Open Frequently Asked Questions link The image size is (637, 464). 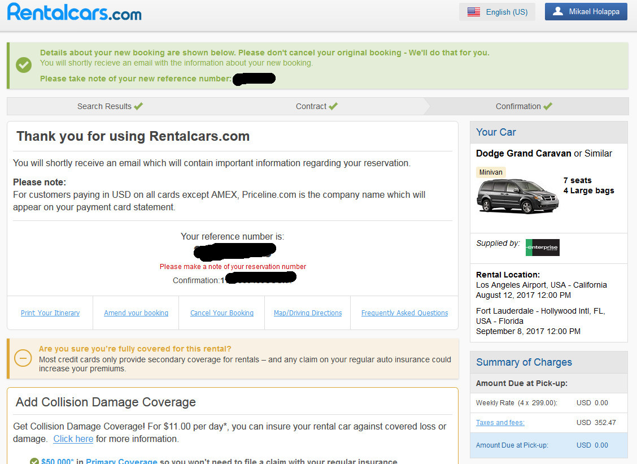pos(404,313)
